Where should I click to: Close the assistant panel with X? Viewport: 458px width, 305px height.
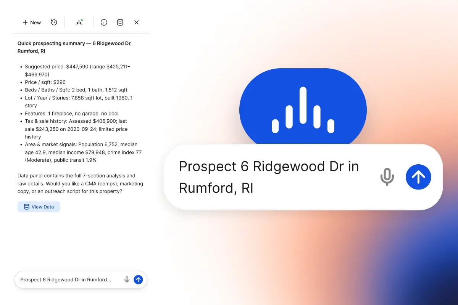click(137, 22)
